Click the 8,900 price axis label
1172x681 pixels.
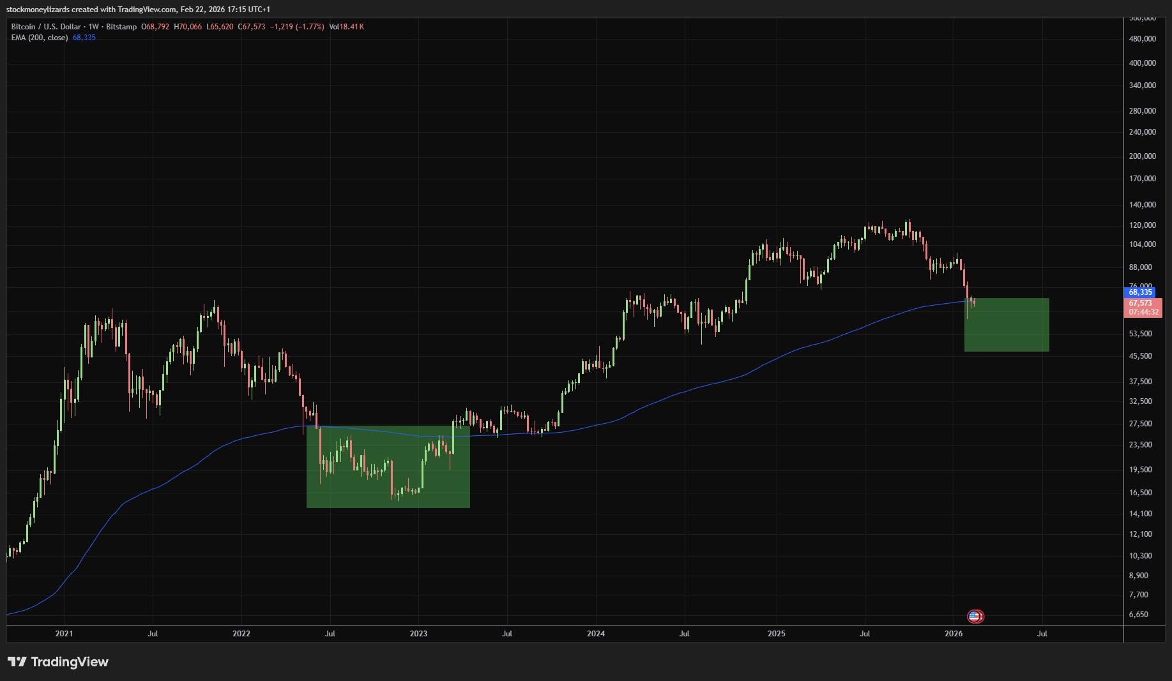coord(1139,576)
